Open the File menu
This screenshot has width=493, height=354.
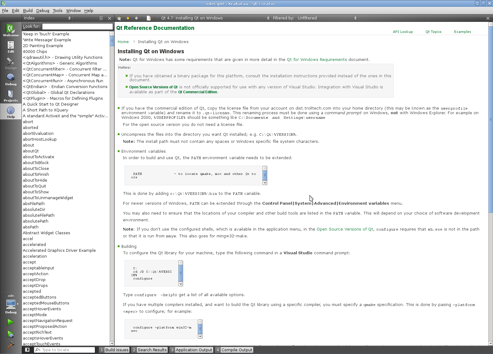5,10
